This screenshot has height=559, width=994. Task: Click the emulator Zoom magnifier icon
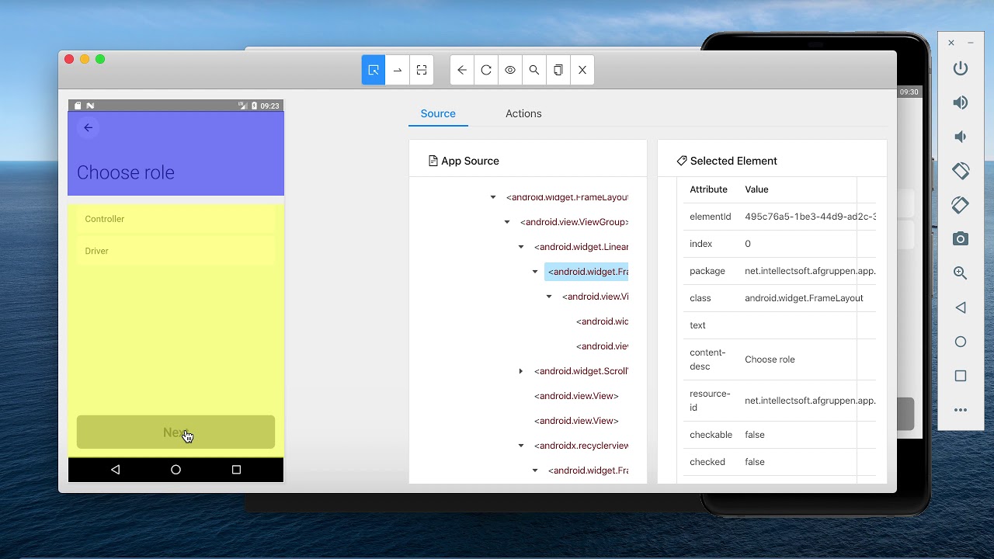(x=961, y=273)
